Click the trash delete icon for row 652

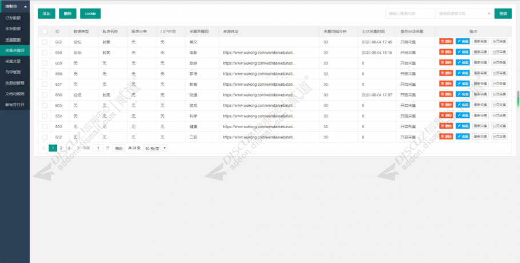(442, 137)
